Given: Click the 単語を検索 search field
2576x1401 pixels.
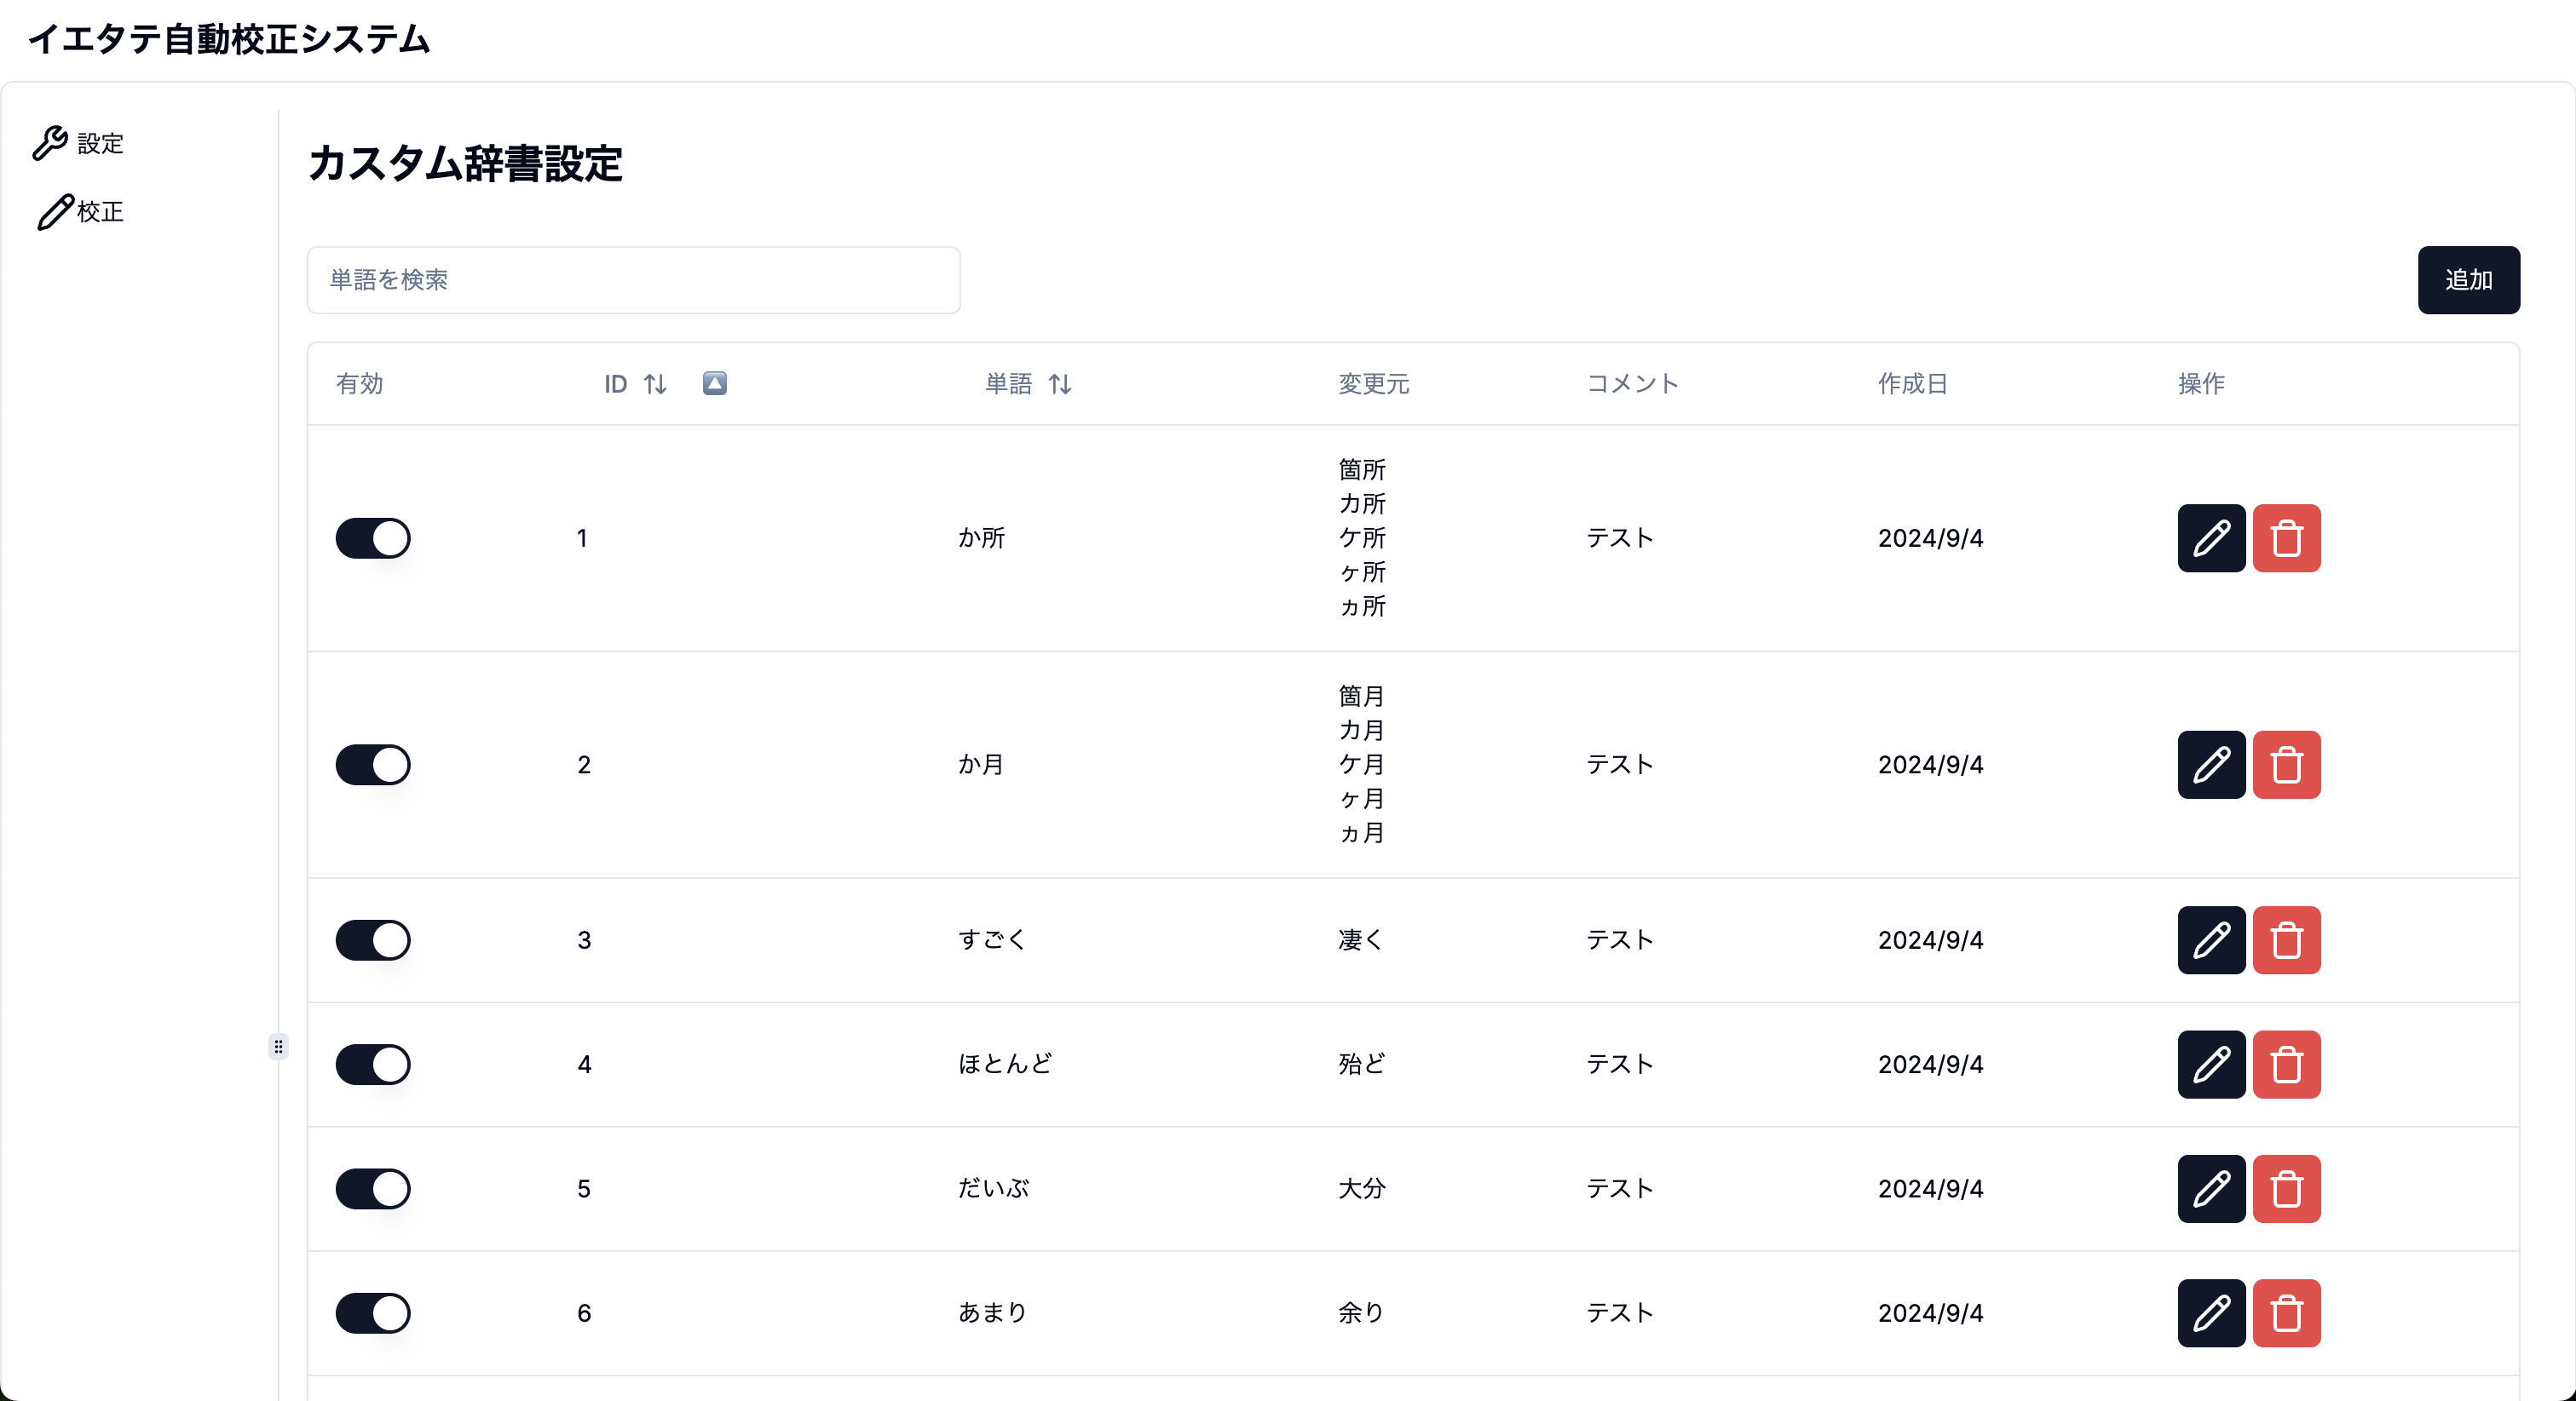Looking at the screenshot, I should [x=633, y=280].
